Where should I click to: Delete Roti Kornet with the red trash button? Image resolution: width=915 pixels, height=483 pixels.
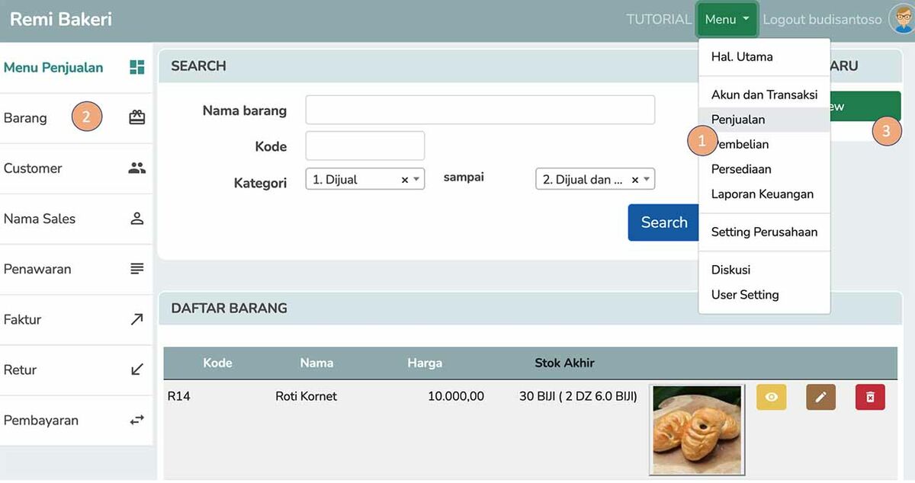pos(870,397)
